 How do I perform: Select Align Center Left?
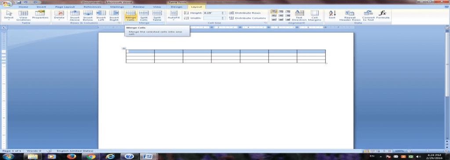tap(274, 15)
